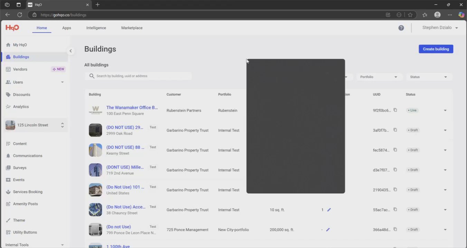Open the (DO NOT USE) 29... building link

pyautogui.click(x=125, y=127)
